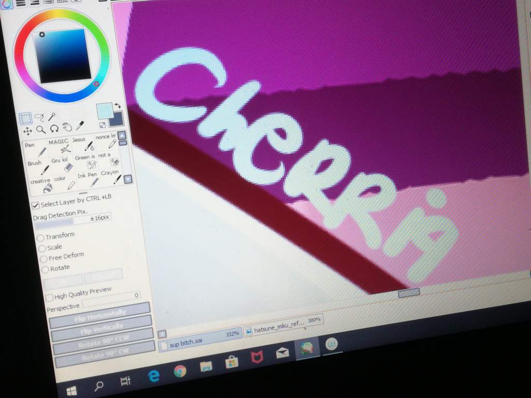The image size is (531, 398).
Task: Select the Transform radio option
Action: (x=40, y=238)
